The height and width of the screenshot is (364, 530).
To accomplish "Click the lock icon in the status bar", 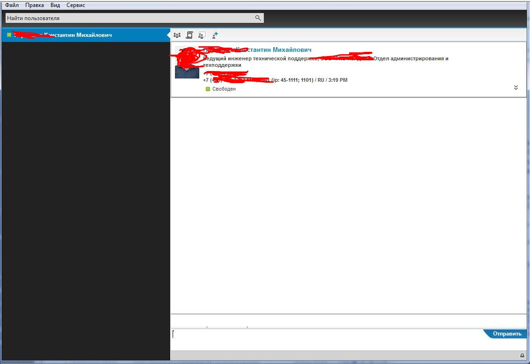I will point(522,355).
